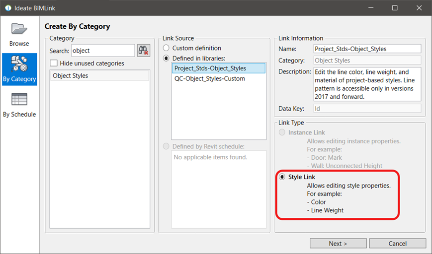Select Defined in libraries radio option
This screenshot has width=432, height=254.
pos(166,58)
